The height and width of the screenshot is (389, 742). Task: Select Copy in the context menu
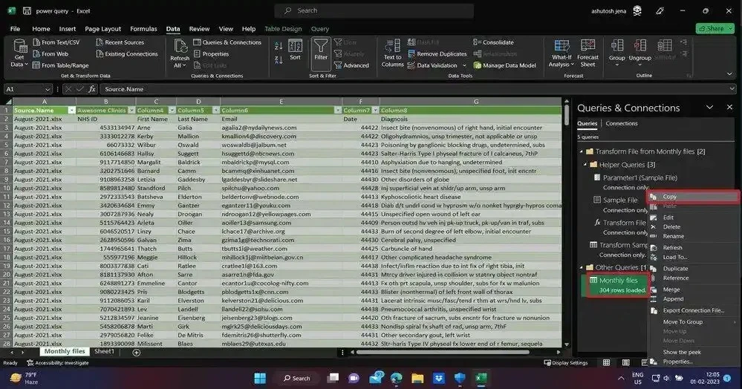point(692,197)
